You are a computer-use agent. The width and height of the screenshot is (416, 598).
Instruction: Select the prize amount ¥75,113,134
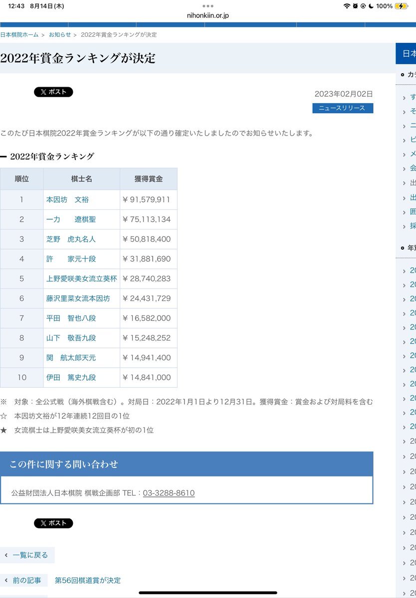(x=146, y=219)
